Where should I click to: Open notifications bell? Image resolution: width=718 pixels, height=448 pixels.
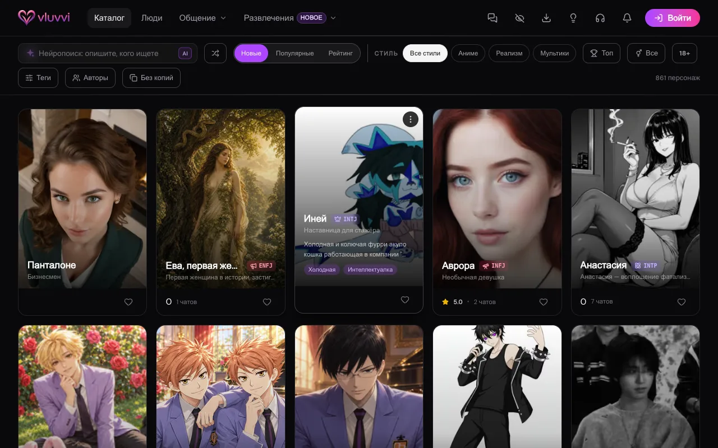click(627, 18)
